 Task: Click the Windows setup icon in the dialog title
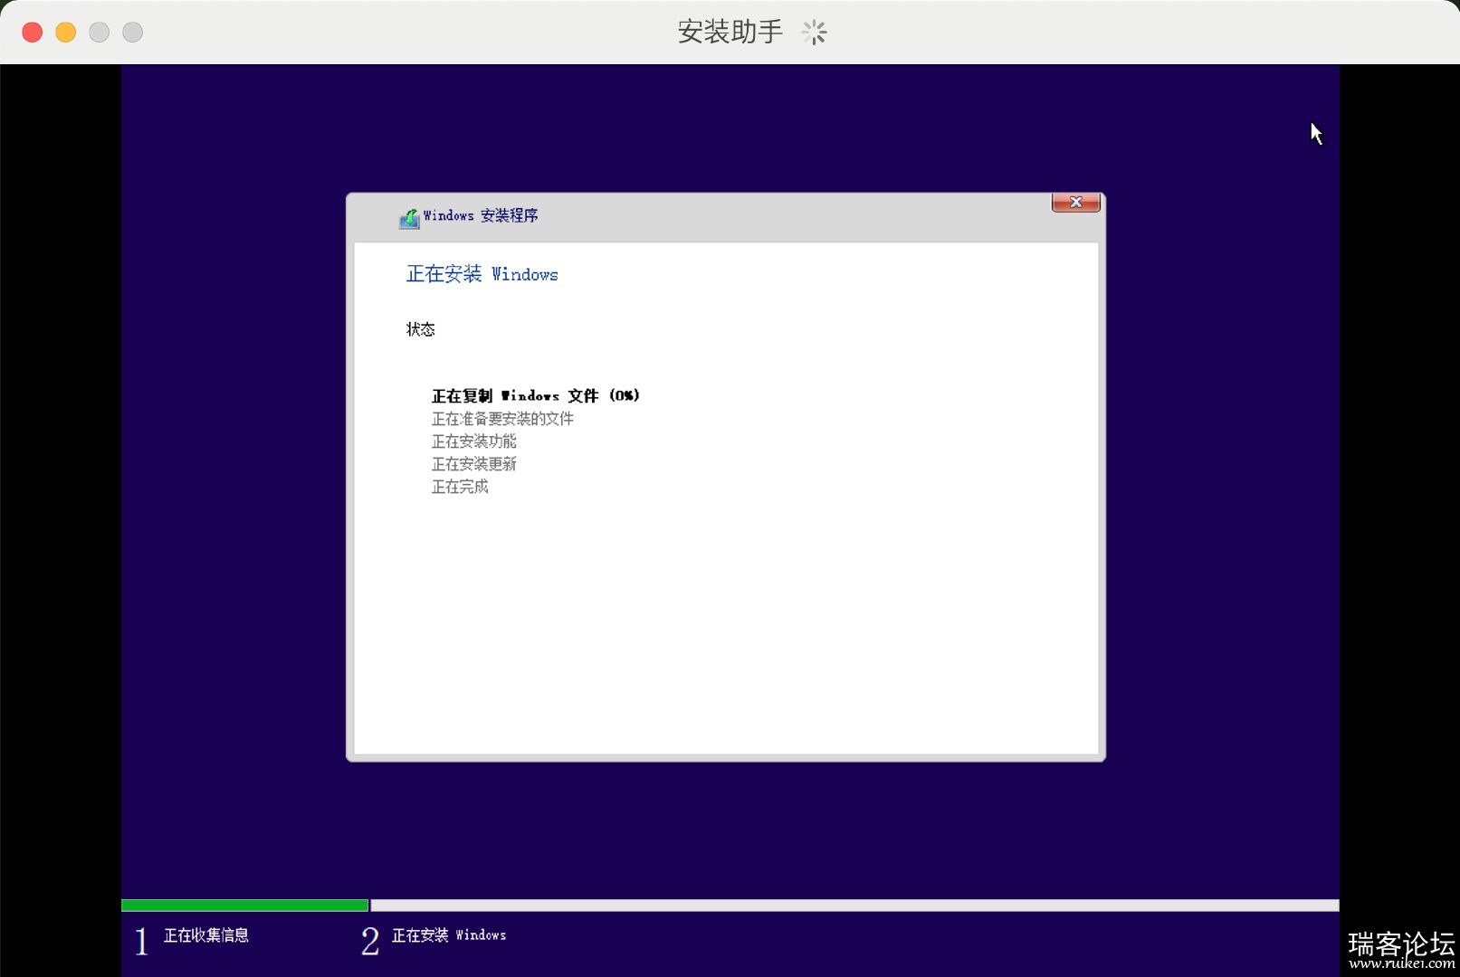[409, 218]
